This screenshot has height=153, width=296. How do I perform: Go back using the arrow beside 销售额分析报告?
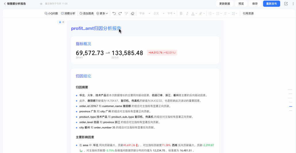[5, 3]
